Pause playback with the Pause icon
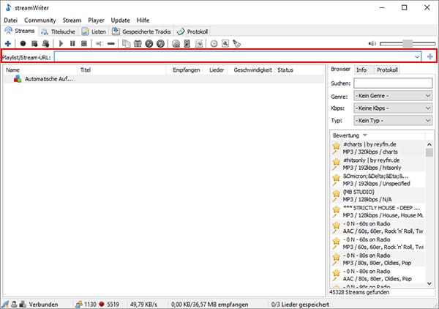 click(72, 43)
